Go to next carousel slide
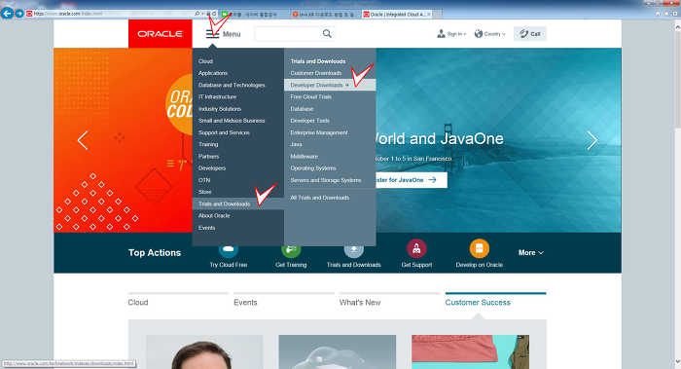Screen dimensions: 681x369 (591, 140)
